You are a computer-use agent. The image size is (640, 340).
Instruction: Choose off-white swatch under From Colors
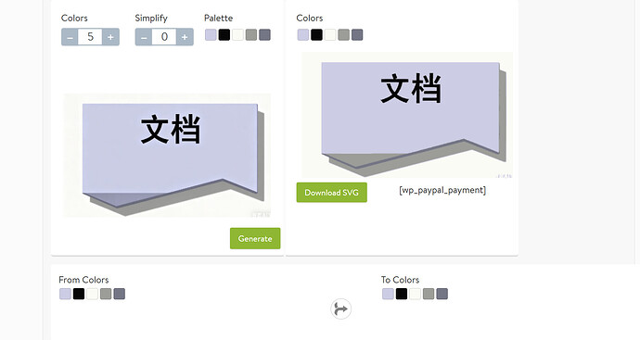coord(92,294)
